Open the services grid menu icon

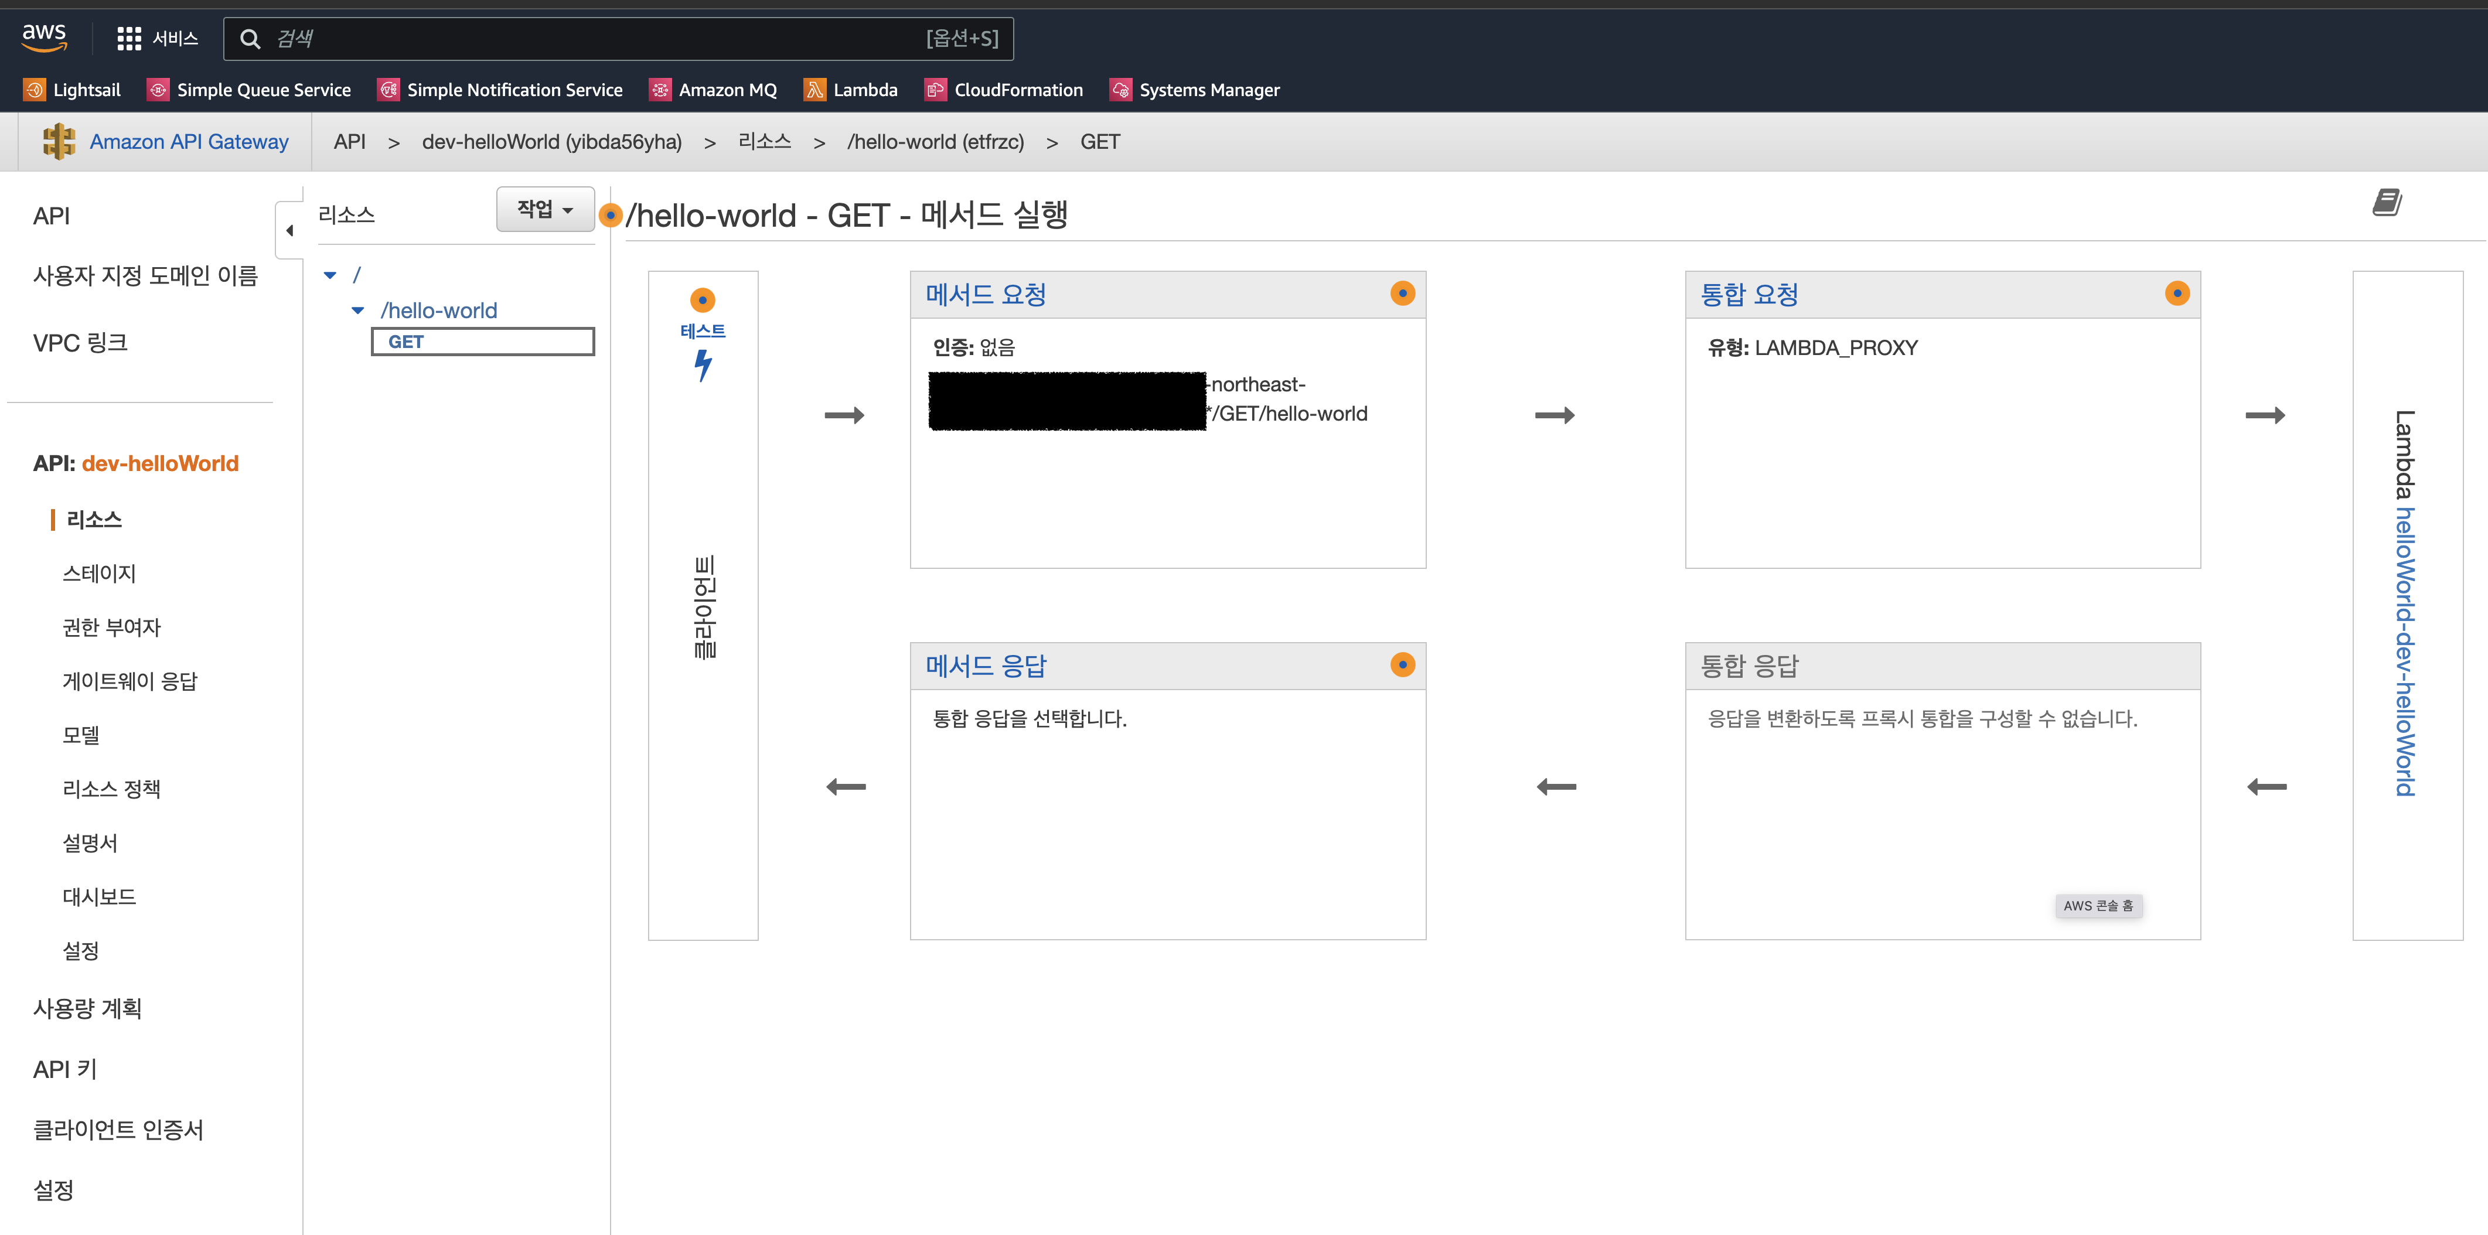pos(128,39)
